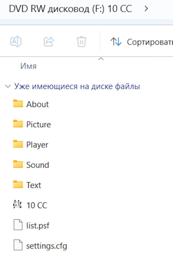The height and width of the screenshot is (258, 173).
Task: Click the DVD RW дисковод (F:) 10 CC breadcrumb
Action: 70,9
